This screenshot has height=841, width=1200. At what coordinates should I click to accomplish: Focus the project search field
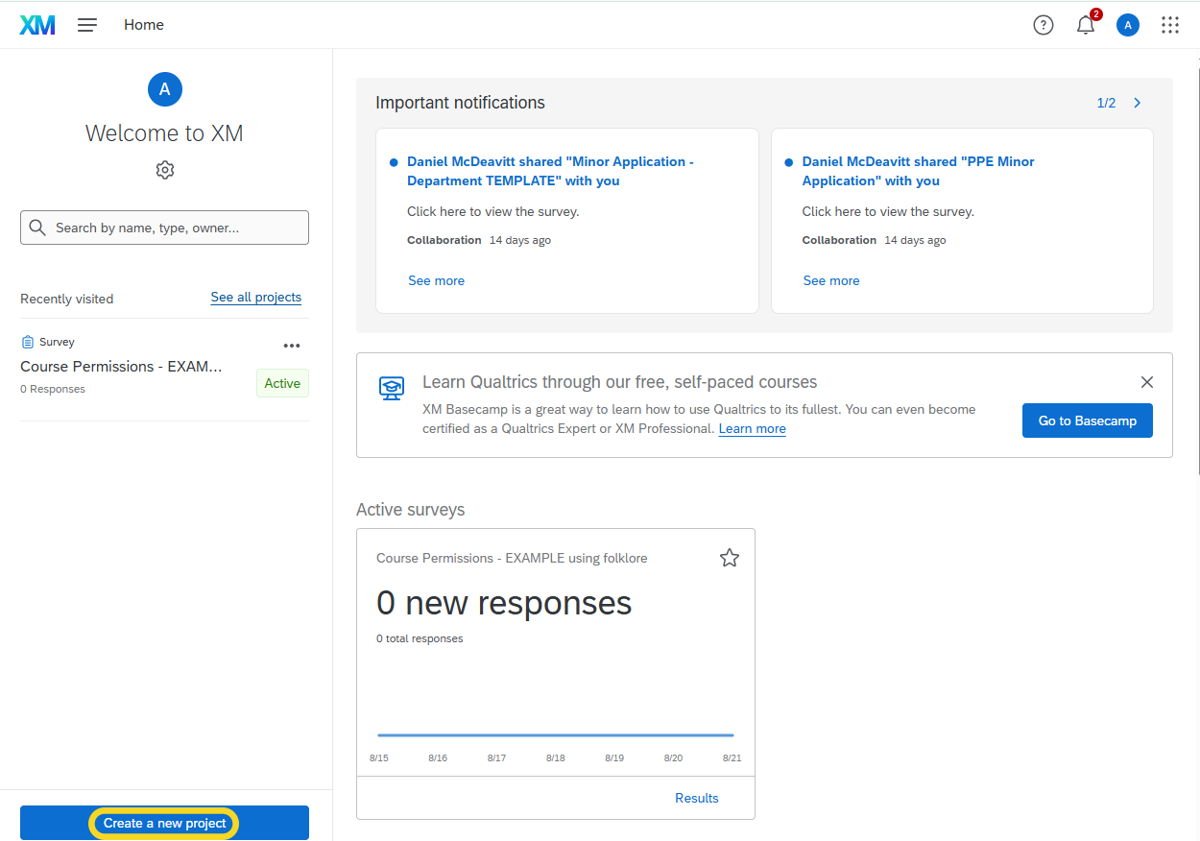[x=165, y=228]
